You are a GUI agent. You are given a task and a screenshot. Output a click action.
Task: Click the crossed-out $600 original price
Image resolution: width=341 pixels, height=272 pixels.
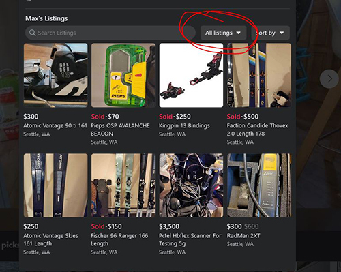tap(251, 226)
